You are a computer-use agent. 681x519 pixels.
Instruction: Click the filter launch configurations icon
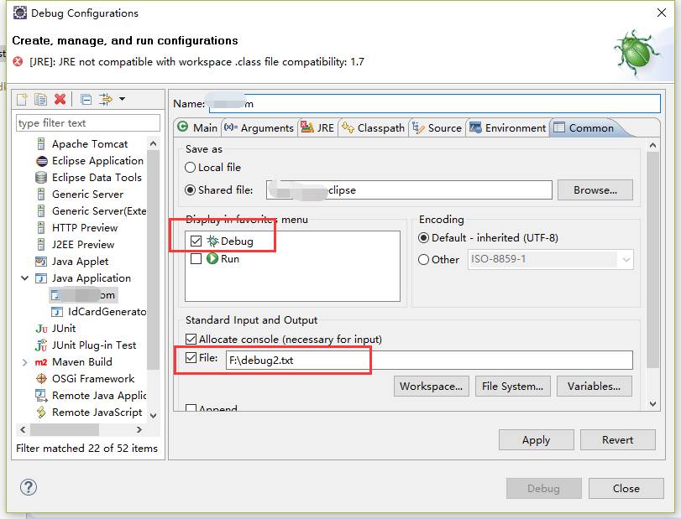pyautogui.click(x=105, y=99)
